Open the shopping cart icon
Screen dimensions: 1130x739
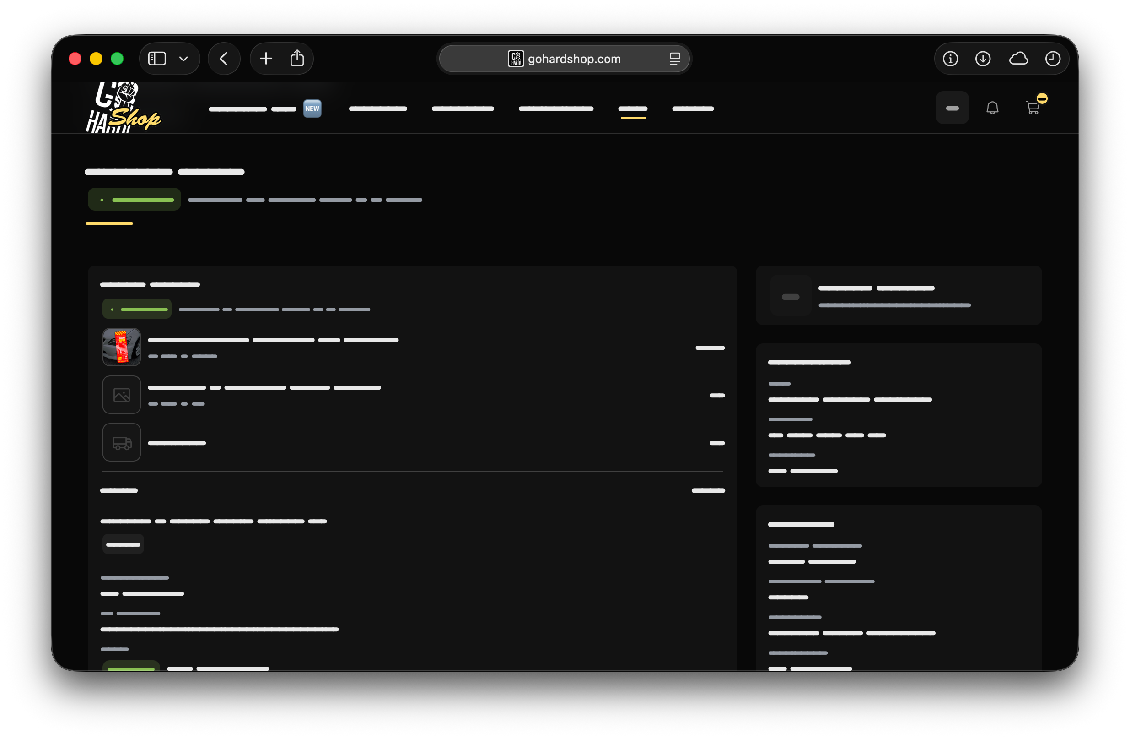click(x=1033, y=108)
